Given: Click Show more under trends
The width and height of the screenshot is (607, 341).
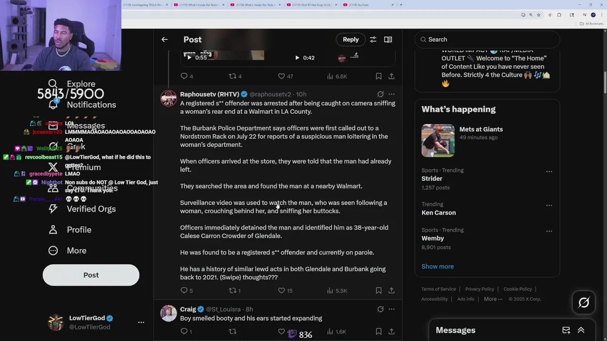Looking at the screenshot, I should click(438, 267).
